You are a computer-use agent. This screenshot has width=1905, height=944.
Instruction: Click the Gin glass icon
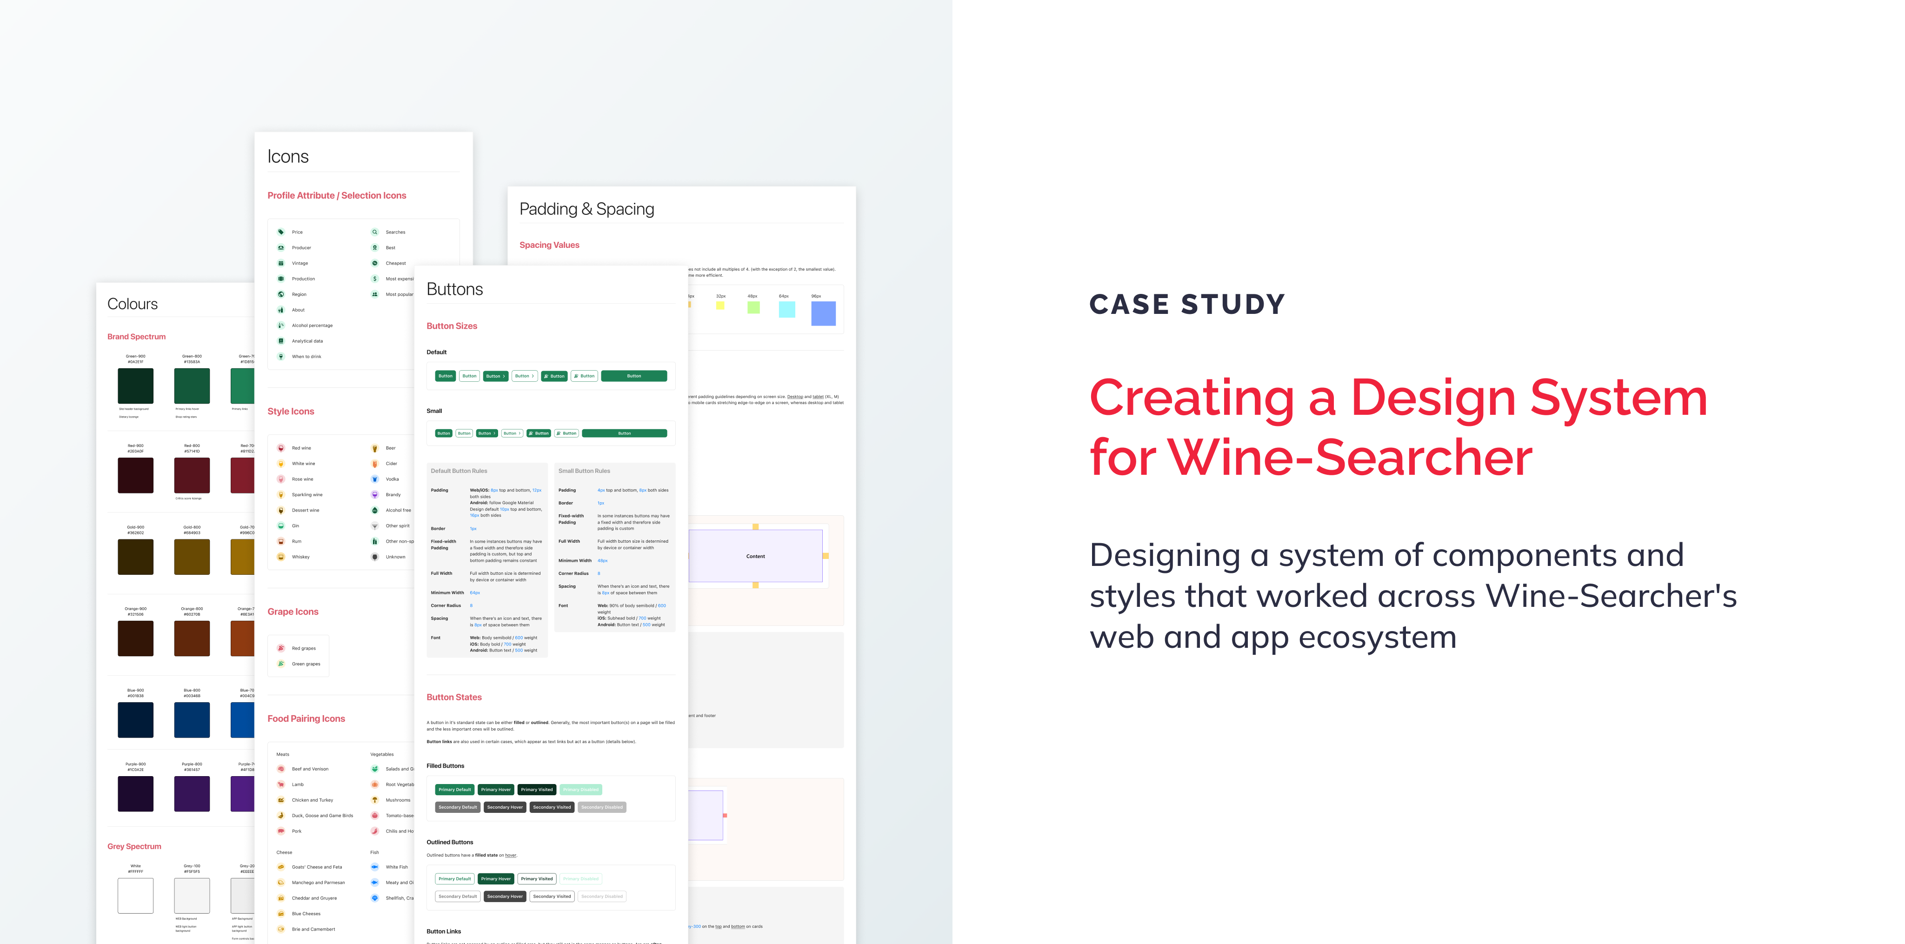point(281,525)
